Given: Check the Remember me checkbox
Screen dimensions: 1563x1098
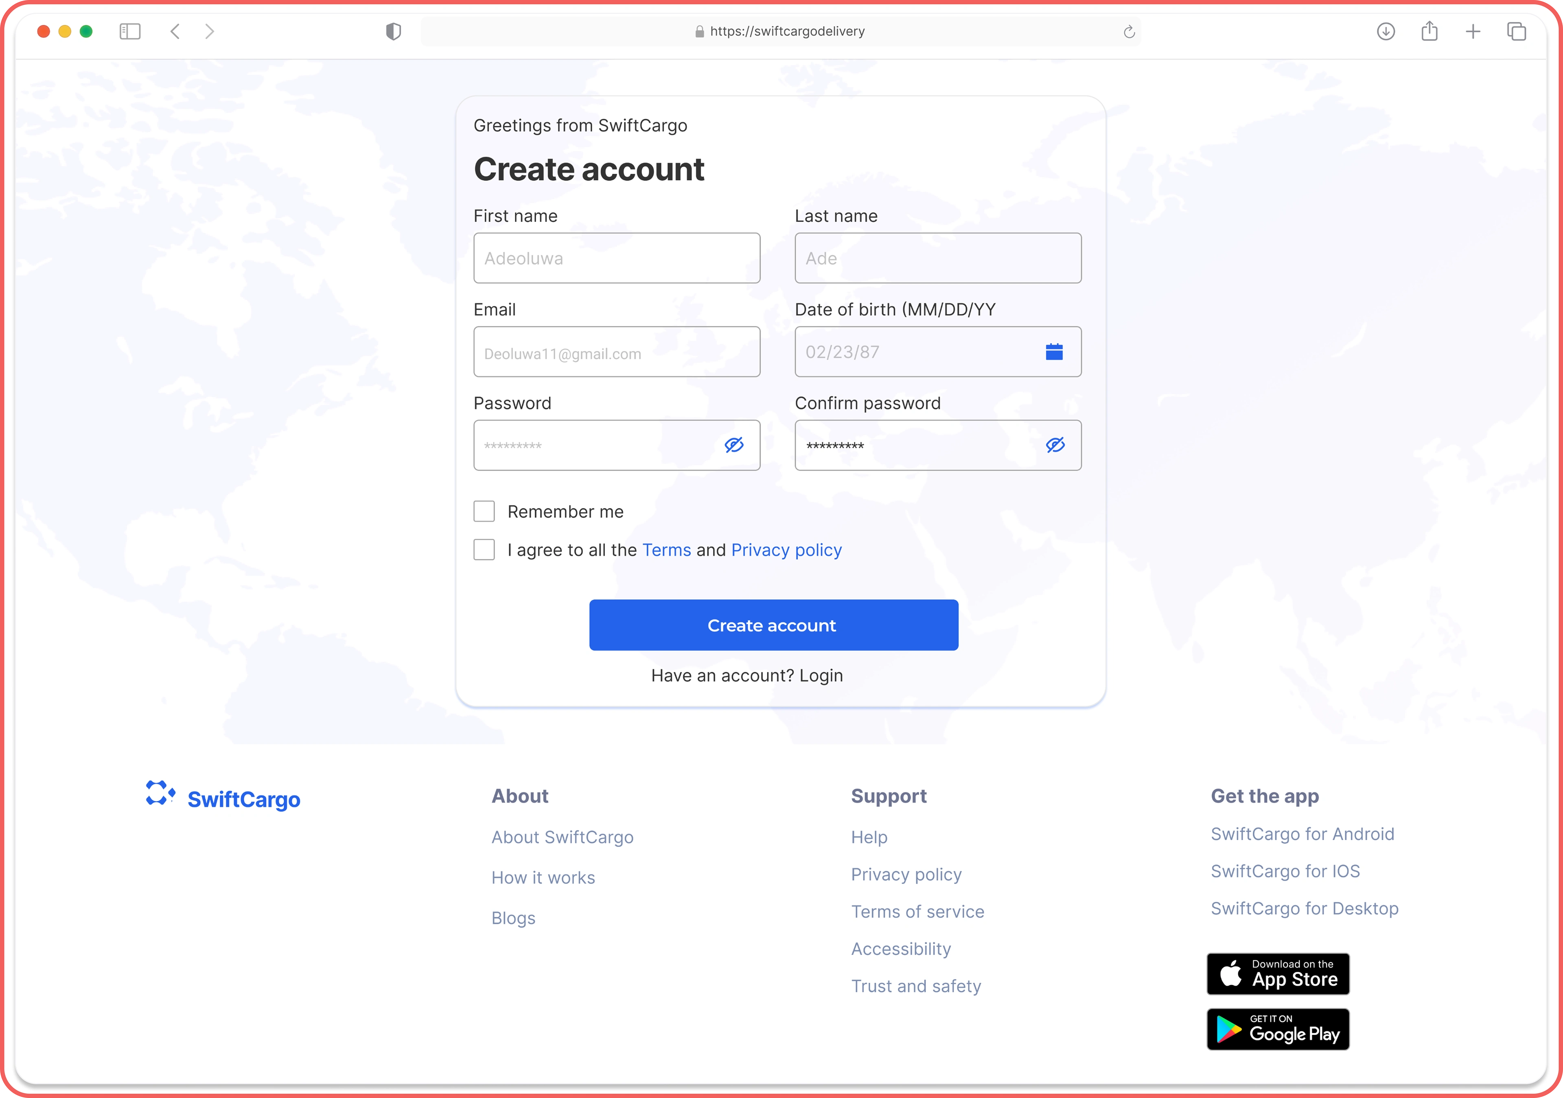Looking at the screenshot, I should click(x=484, y=511).
